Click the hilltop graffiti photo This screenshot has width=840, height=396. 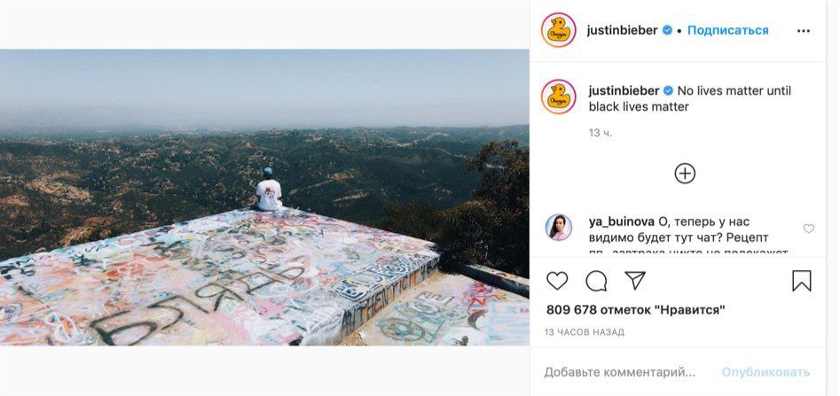click(x=264, y=197)
